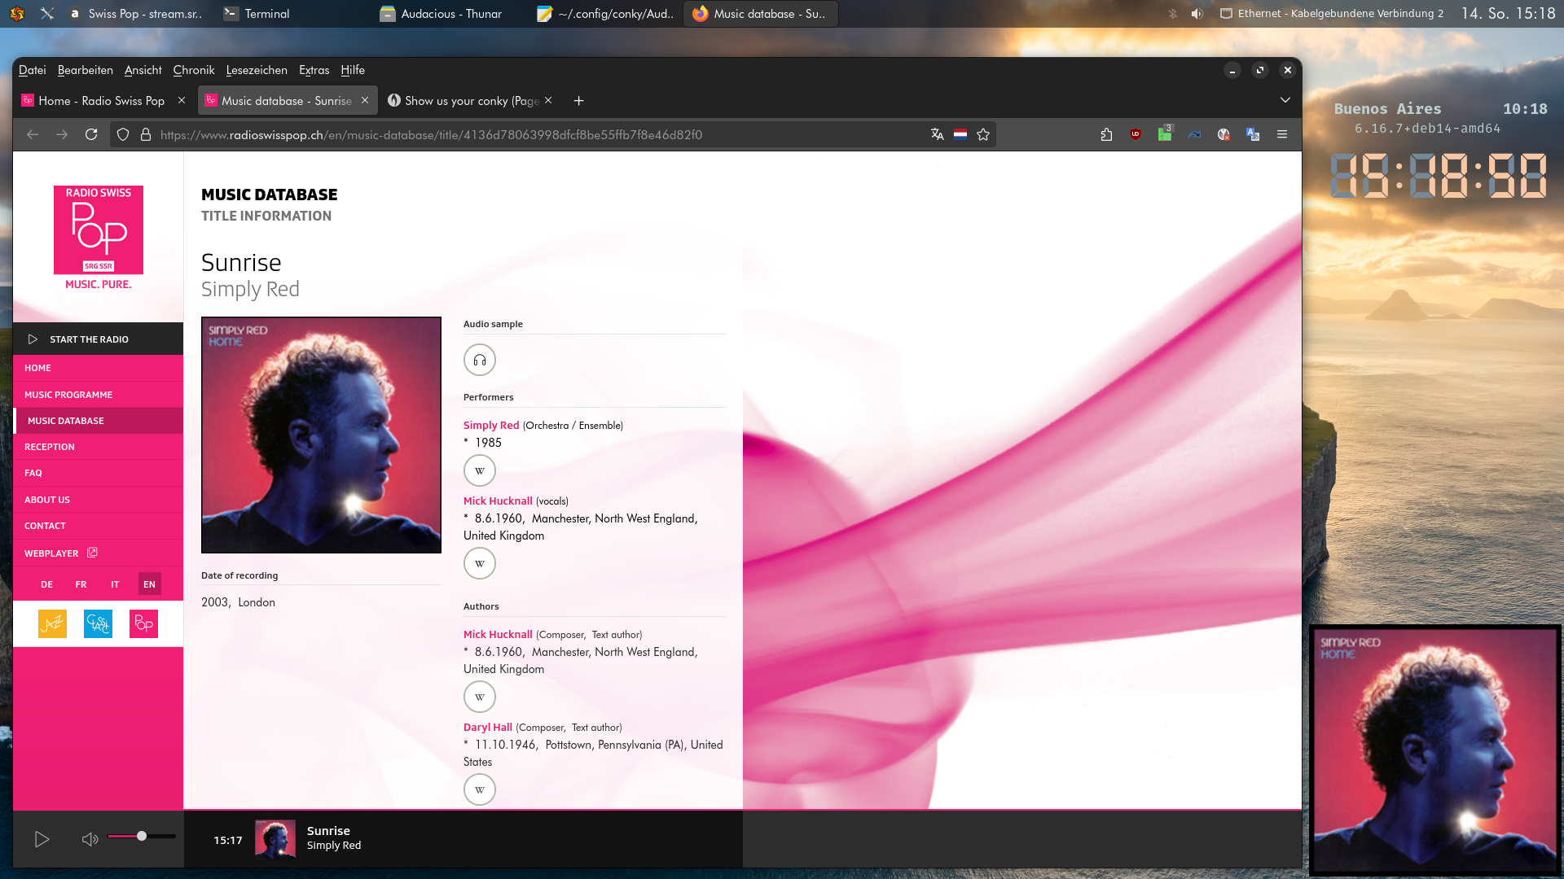Open the uBlock Origin extension icon
Viewport: 1564px width, 879px height.
click(x=1135, y=134)
